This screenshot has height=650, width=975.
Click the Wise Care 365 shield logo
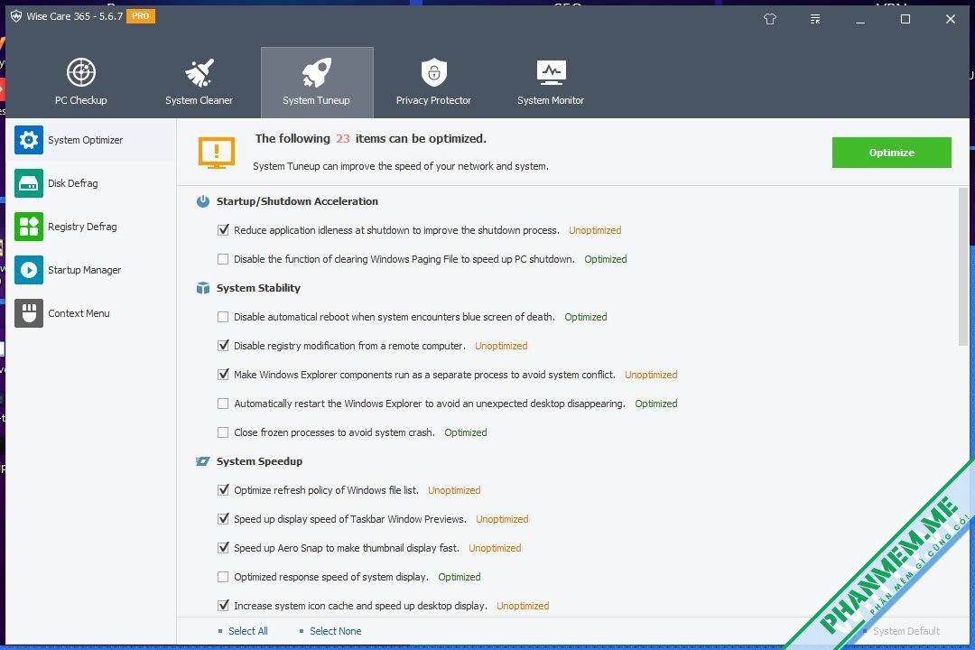pyautogui.click(x=16, y=16)
